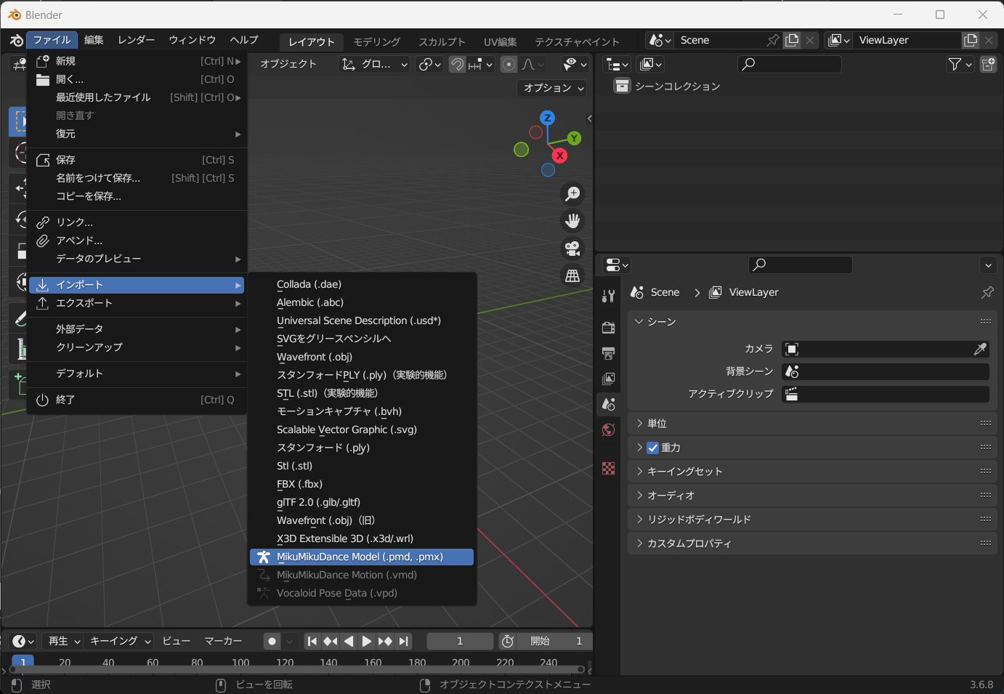Click the filter funnel icon in the Outliner

tap(955, 64)
